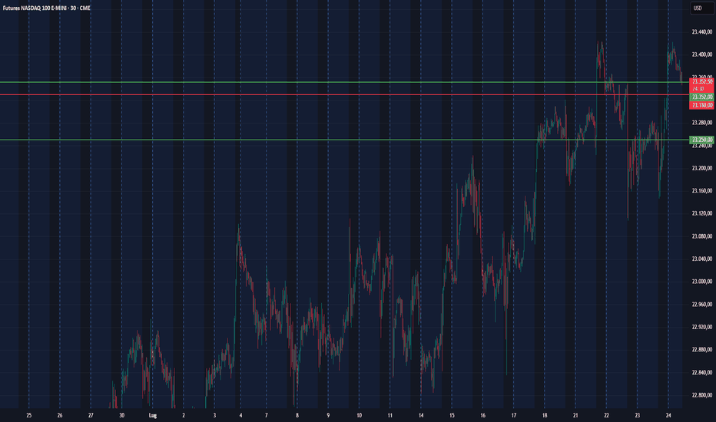Click the 23.280,00 price scale label
Screen dimensions: 716x422
(702, 123)
